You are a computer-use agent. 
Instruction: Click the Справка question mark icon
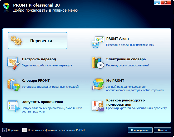4,130
